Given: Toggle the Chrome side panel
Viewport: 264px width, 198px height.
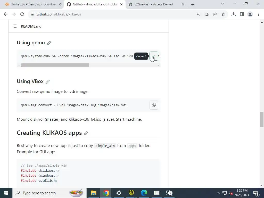Looking at the screenshot, I should 242,14.
